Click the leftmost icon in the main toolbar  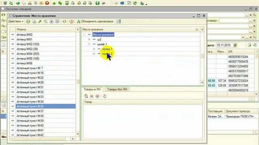click(5, 3)
